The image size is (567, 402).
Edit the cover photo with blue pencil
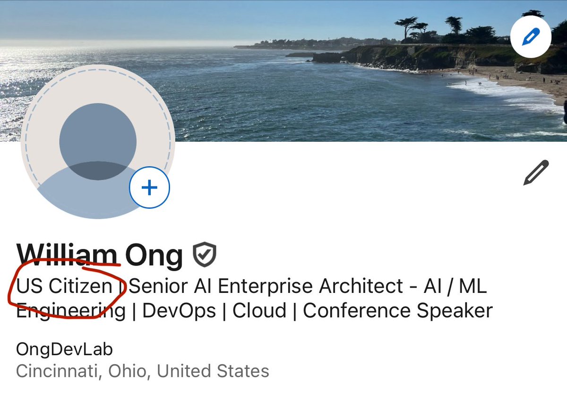point(531,37)
